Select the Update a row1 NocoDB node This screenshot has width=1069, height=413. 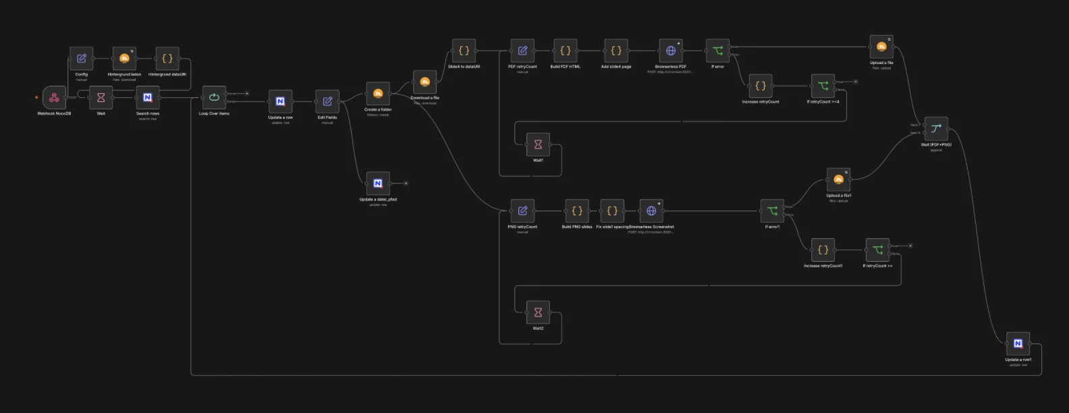[1018, 343]
